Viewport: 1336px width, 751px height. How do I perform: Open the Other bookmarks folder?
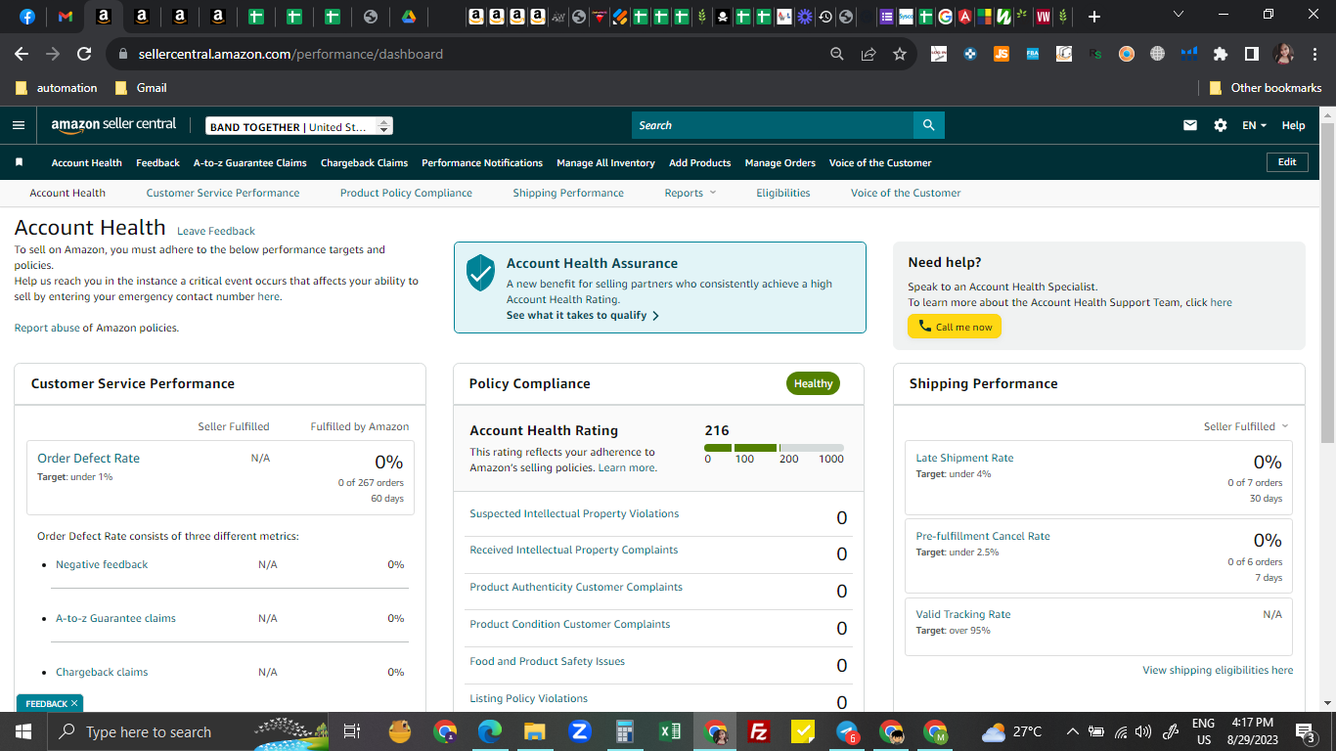tap(1266, 87)
